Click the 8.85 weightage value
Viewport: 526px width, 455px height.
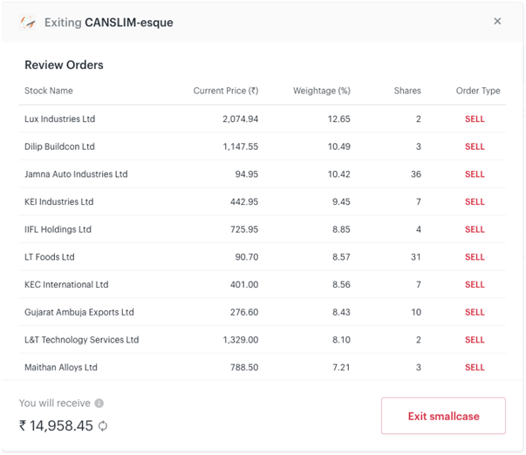pyautogui.click(x=341, y=229)
